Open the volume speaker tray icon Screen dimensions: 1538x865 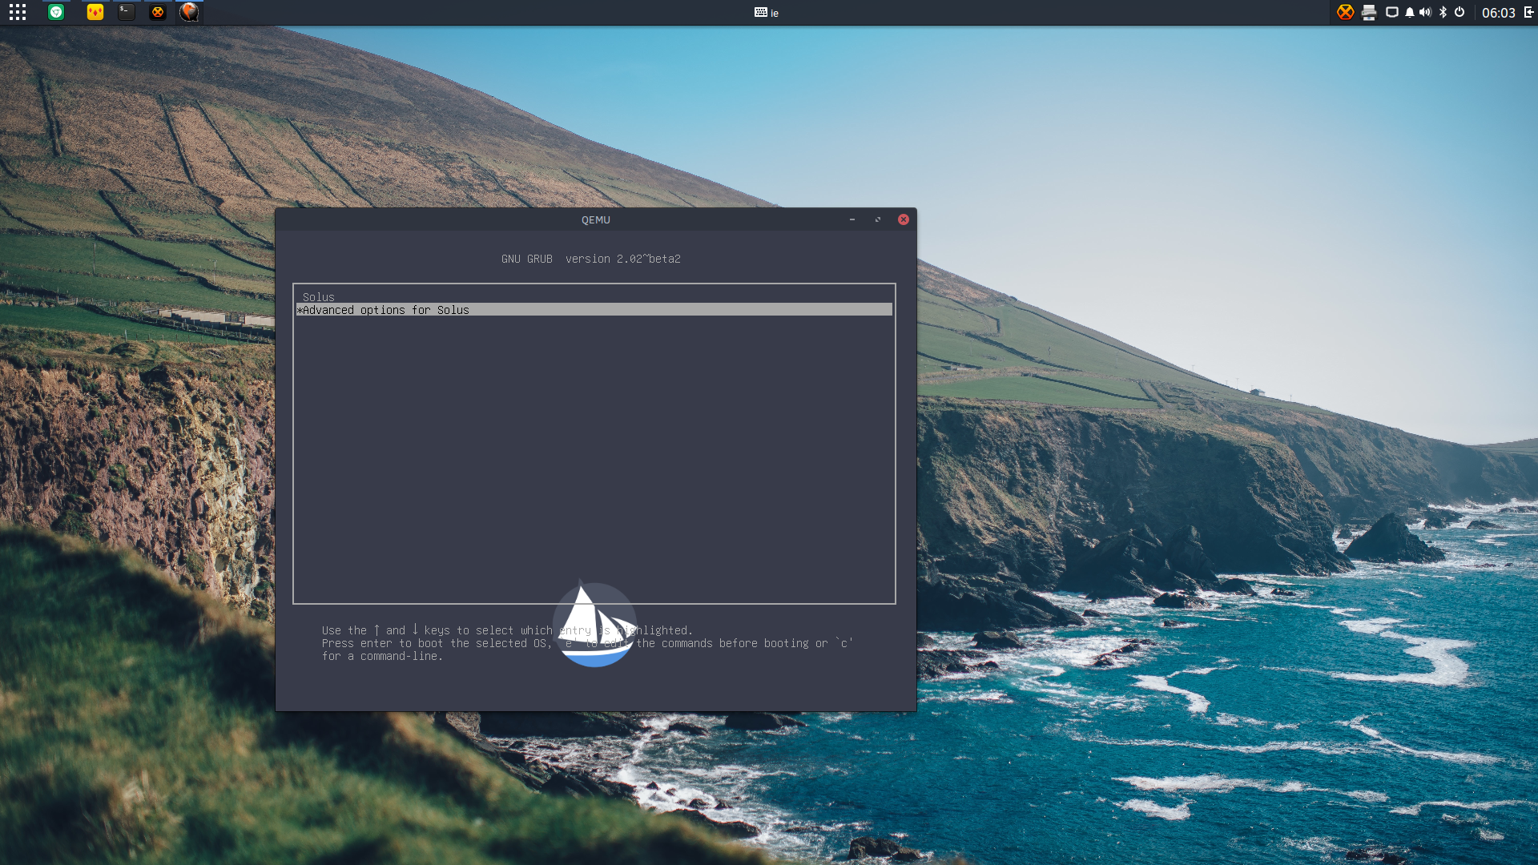point(1425,12)
